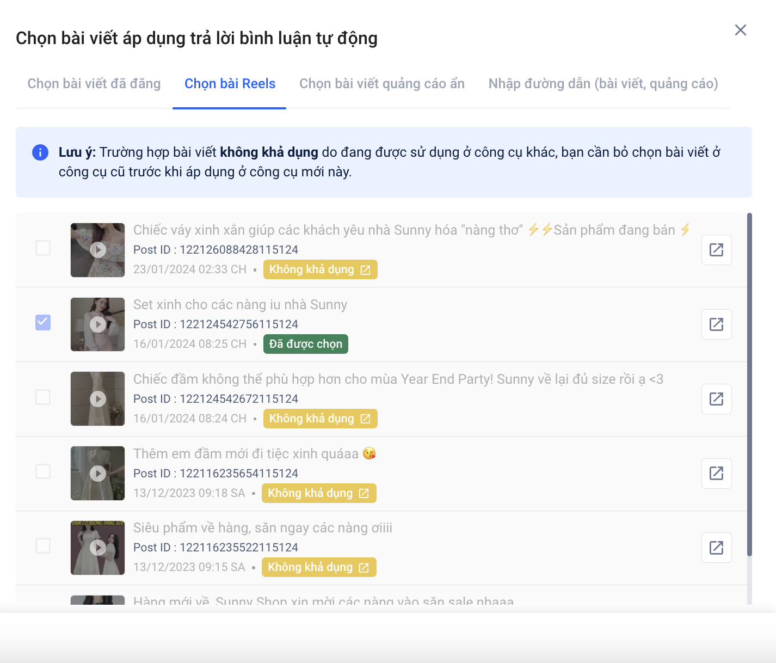776x663 pixels.
Task: Click the 'Không khả dụng' badge dated 13/12/2023 09:15
Action: coord(319,567)
